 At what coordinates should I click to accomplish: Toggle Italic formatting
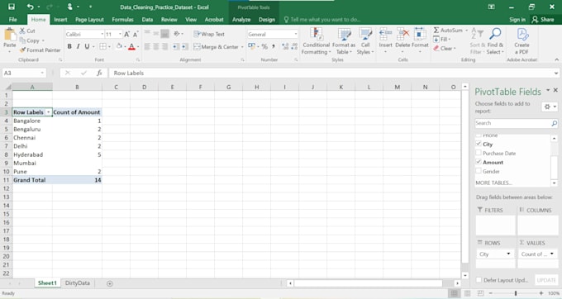(78, 46)
